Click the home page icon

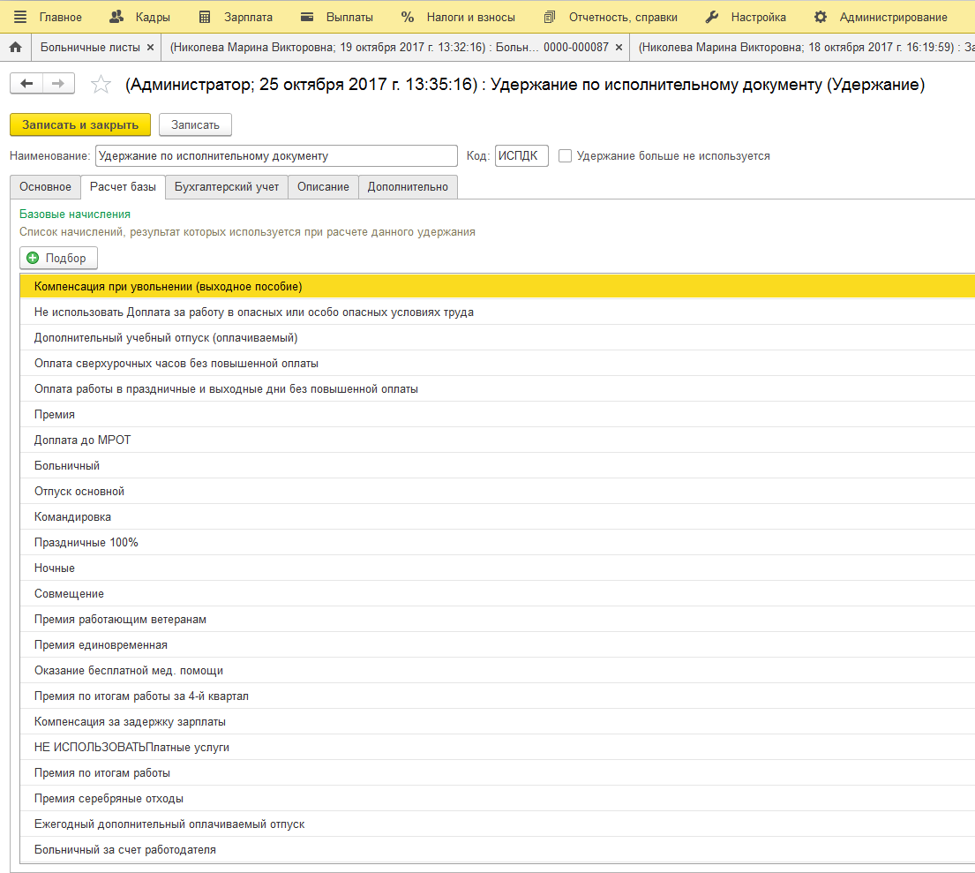(15, 48)
